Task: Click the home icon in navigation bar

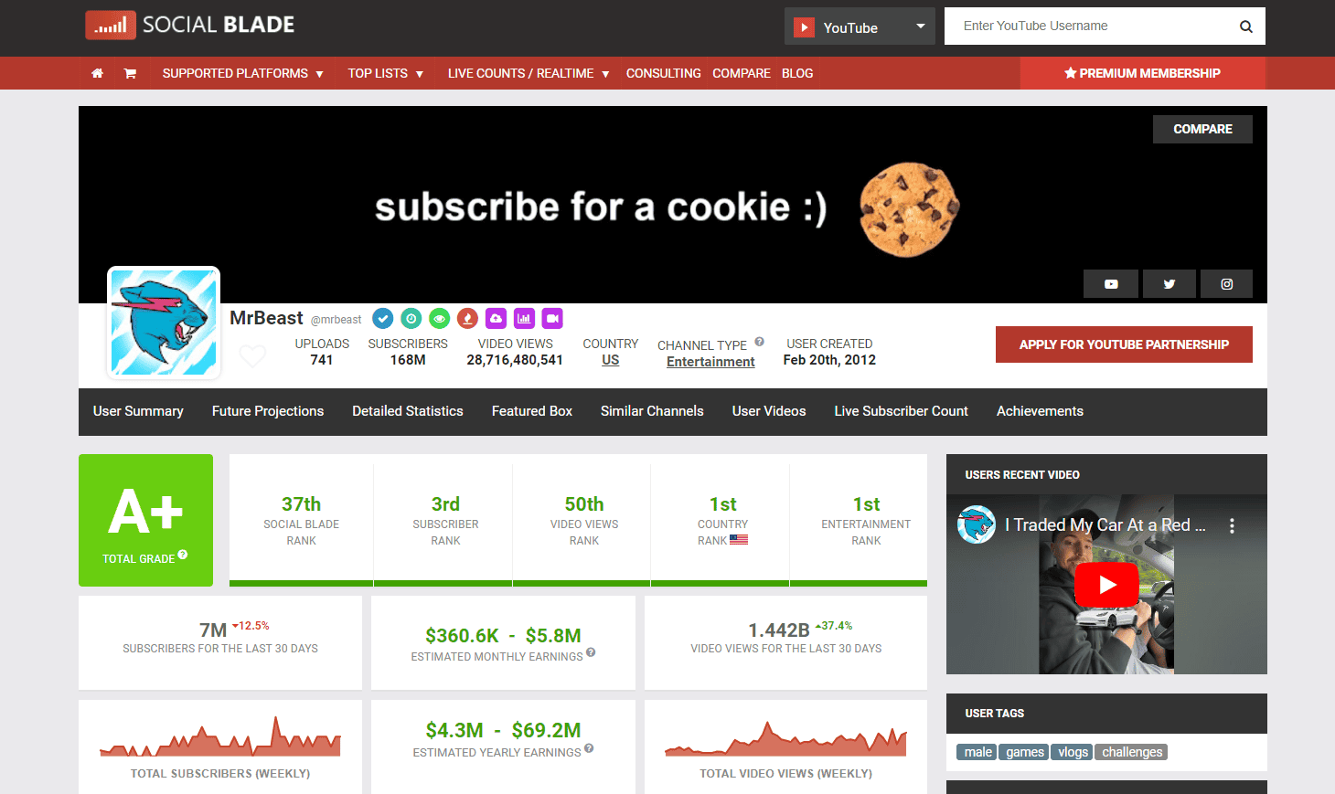Action: coord(97,73)
